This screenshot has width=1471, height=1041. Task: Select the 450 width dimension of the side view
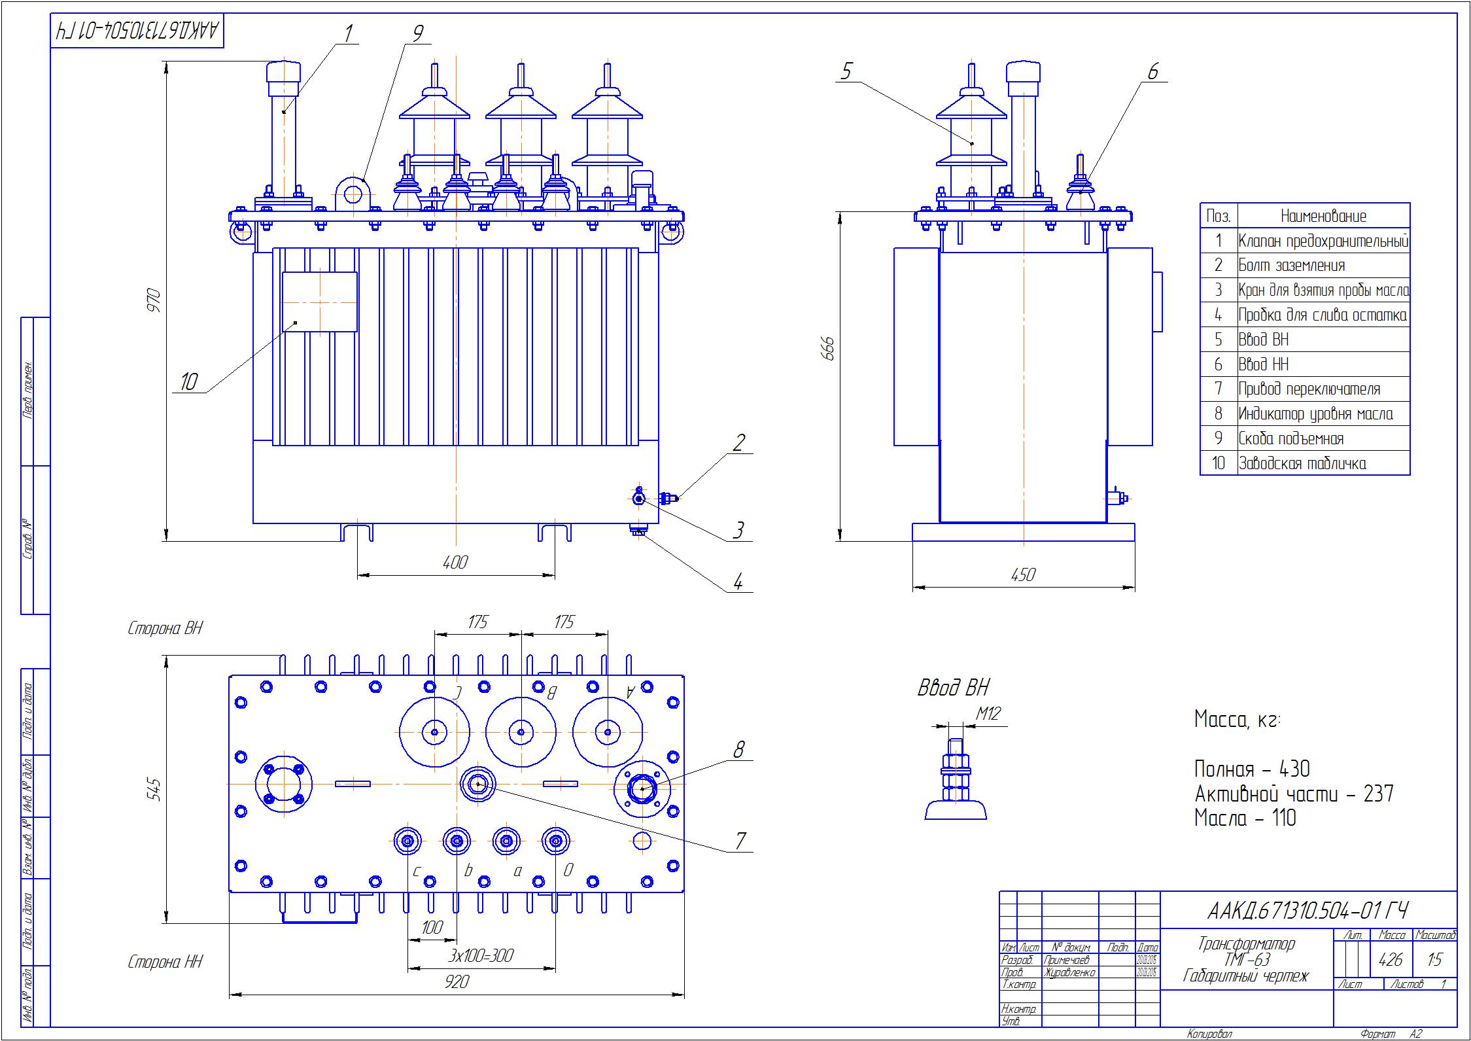point(1023,574)
